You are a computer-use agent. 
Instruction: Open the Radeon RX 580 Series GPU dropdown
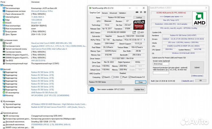pyautogui.click(x=105, y=82)
